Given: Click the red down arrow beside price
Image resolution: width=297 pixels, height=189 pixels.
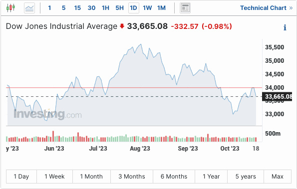Looking at the screenshot, I should tap(122, 26).
